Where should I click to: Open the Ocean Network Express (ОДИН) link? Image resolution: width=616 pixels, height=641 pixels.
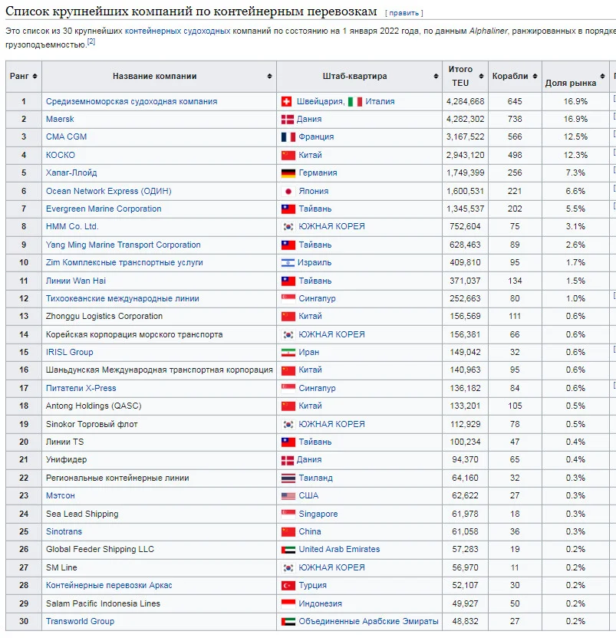click(108, 192)
